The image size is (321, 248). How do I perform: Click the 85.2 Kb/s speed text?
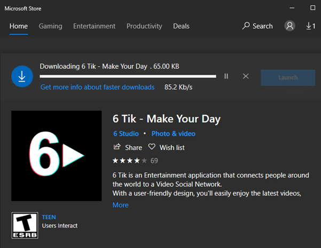pos(178,87)
